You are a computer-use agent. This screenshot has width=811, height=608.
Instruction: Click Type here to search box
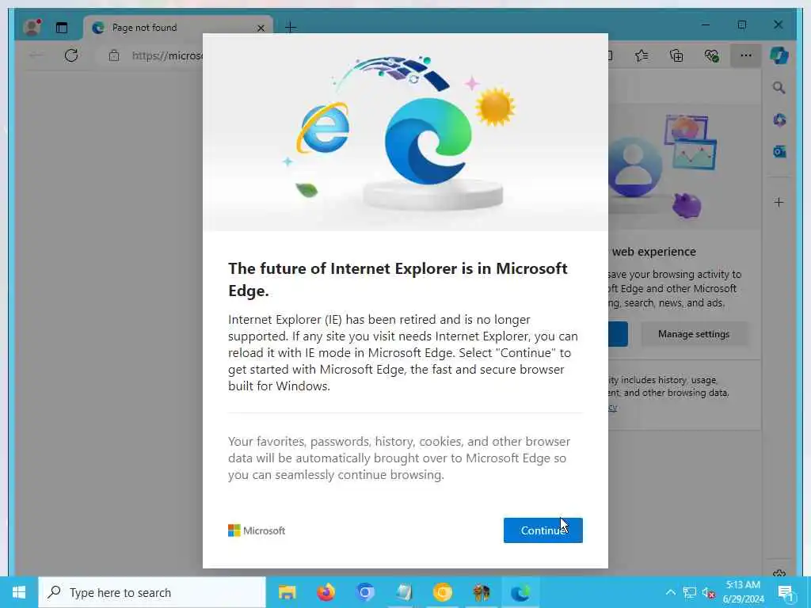tap(152, 592)
